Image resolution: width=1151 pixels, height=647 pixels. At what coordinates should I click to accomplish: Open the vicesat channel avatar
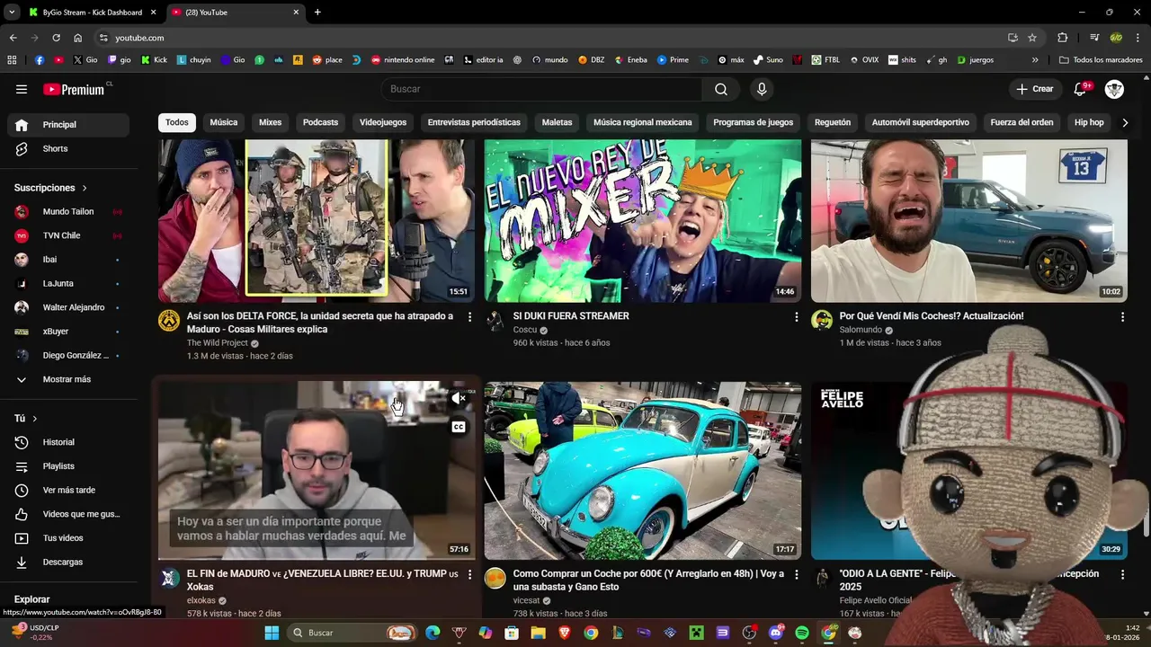pos(495,578)
